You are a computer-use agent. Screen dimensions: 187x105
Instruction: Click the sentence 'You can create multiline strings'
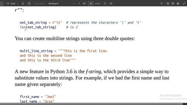(x=47, y=38)
